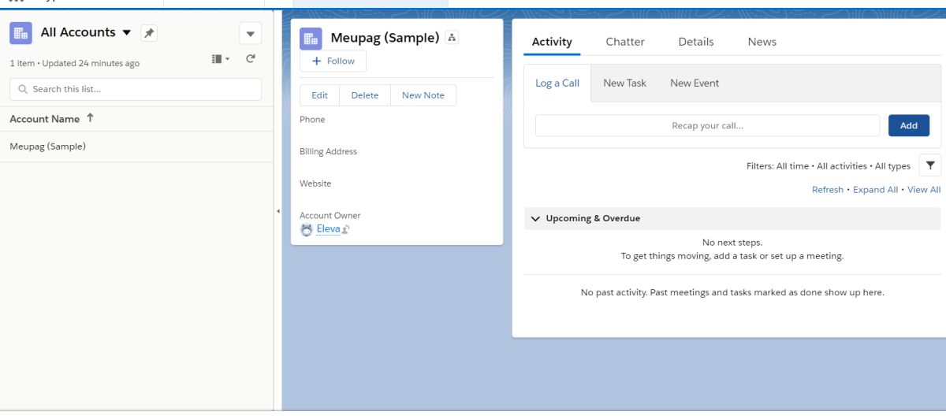Viewport: 946px width, 419px height.
Task: Create a New Note
Action: [x=423, y=95]
